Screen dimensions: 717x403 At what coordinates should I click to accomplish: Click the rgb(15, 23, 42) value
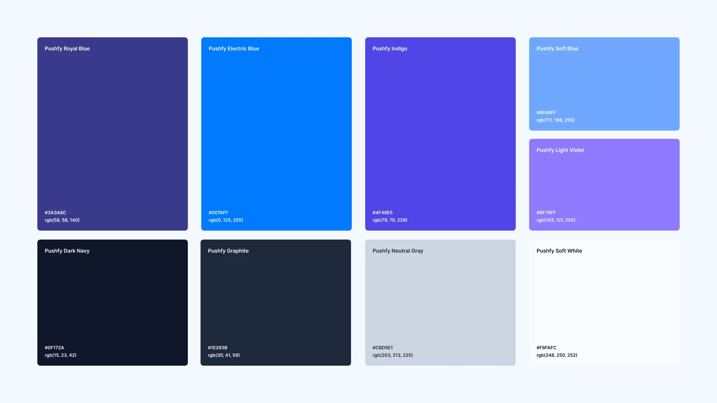(60, 355)
